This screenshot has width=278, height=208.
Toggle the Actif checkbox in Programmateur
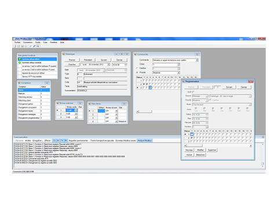click(x=193, y=92)
